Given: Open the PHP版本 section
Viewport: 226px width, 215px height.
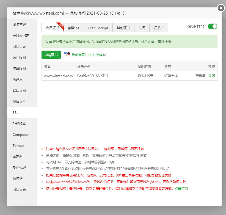Looking at the screenshot, I should click(19, 124).
